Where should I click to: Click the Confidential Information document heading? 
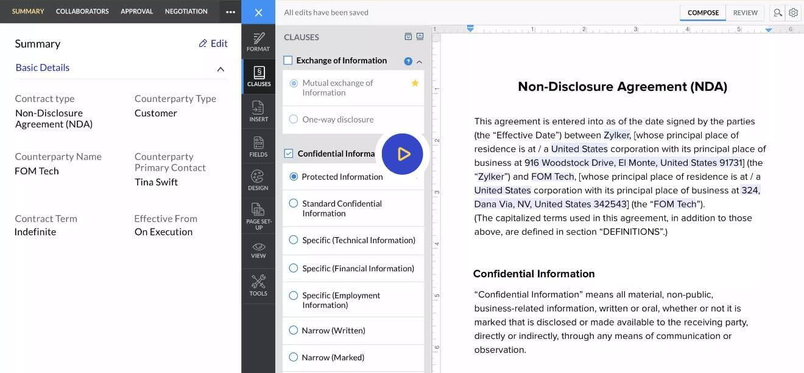534,274
